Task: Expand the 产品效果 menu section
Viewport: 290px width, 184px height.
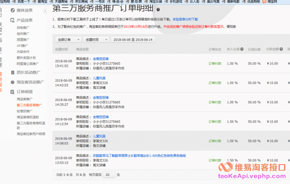Action: coord(25,20)
